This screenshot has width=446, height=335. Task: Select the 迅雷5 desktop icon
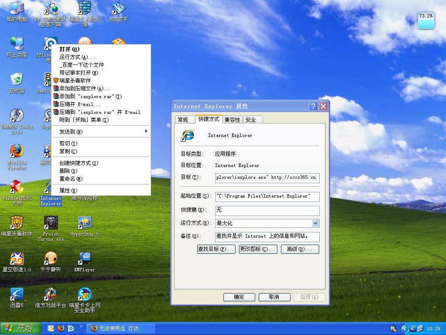tap(17, 298)
